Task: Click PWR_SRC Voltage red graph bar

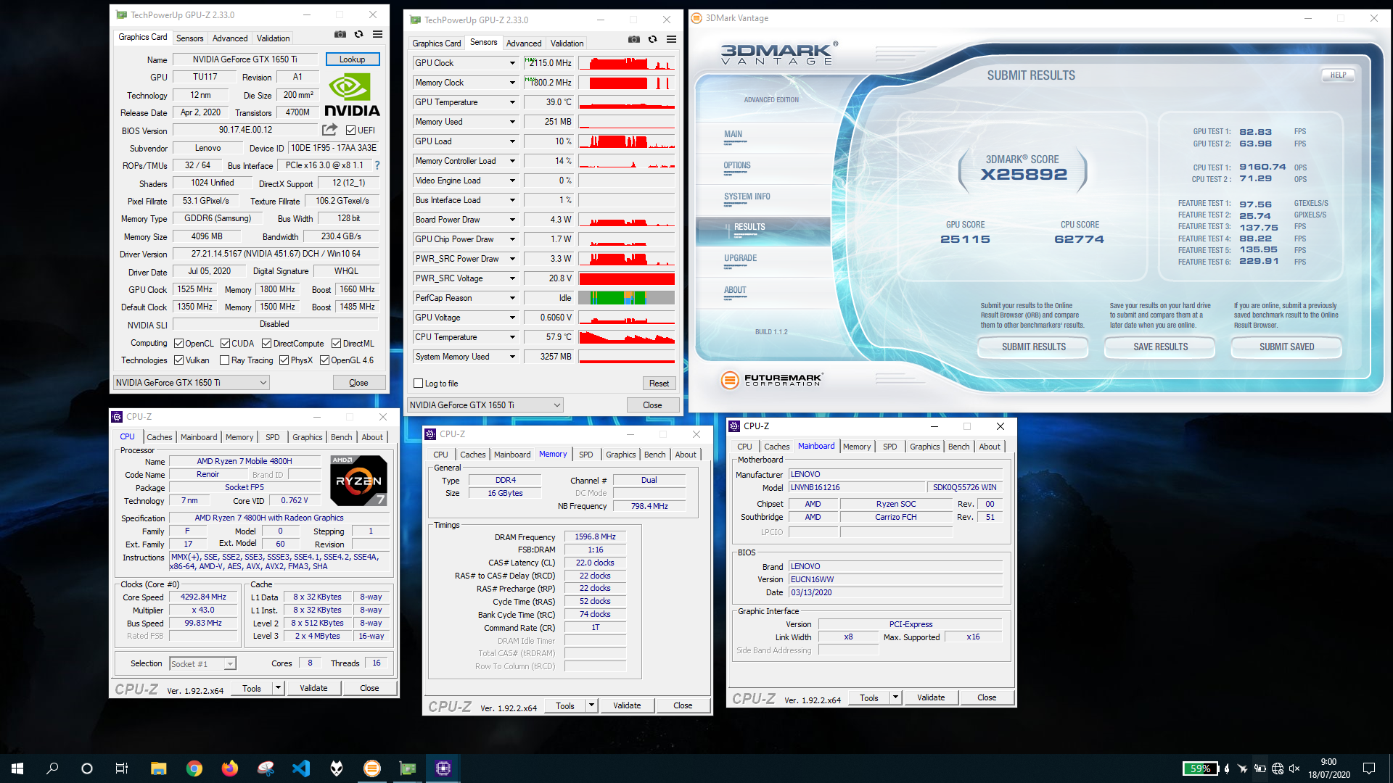Action: coord(627,278)
